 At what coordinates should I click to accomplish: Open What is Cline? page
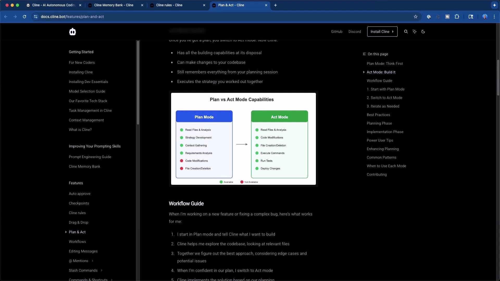80,130
